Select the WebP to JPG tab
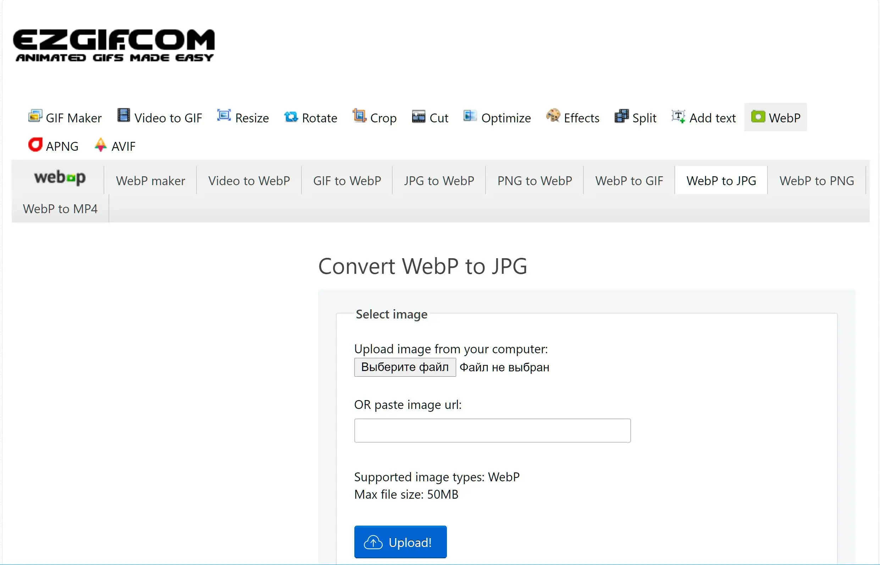Screen dimensions: 880x565 pos(720,179)
